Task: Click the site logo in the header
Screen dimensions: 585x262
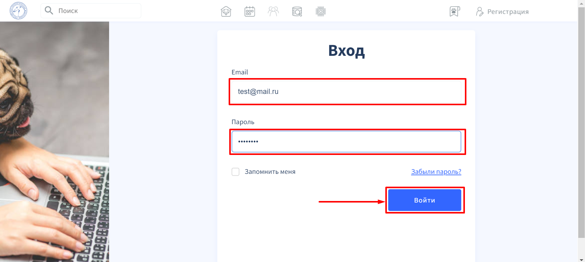Action: click(x=18, y=11)
